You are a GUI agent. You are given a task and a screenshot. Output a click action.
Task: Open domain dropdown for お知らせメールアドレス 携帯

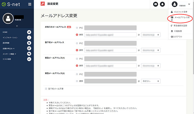tap(151, 35)
